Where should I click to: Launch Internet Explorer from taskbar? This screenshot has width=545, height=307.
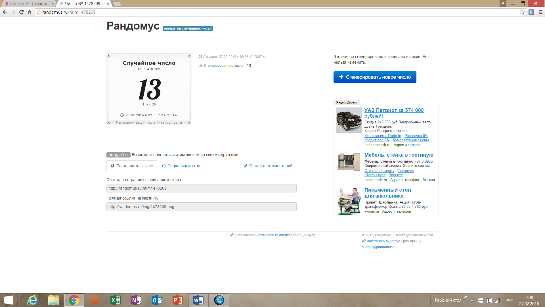point(33,300)
